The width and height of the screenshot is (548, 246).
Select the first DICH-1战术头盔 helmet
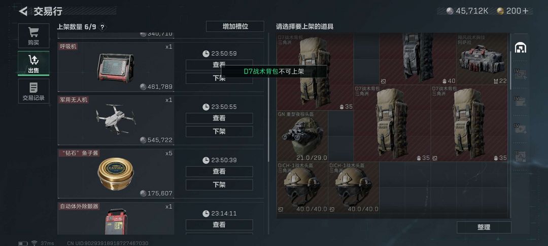tap(302, 187)
